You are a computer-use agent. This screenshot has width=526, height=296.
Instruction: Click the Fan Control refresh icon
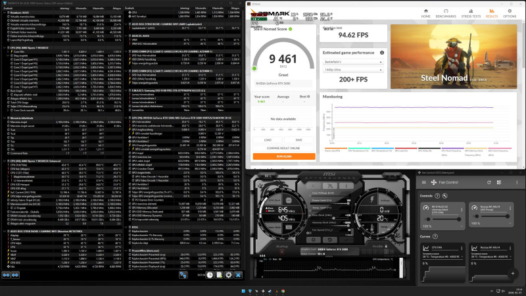489,182
